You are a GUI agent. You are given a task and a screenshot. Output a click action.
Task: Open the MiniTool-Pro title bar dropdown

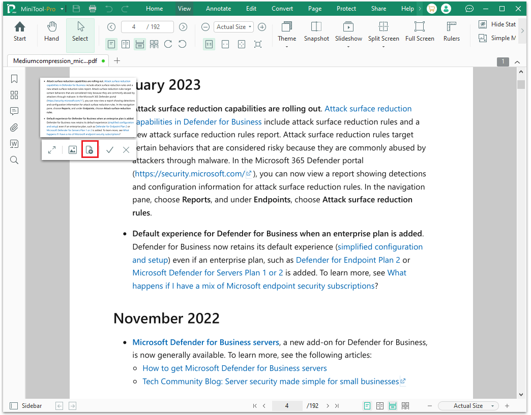[x=62, y=8]
